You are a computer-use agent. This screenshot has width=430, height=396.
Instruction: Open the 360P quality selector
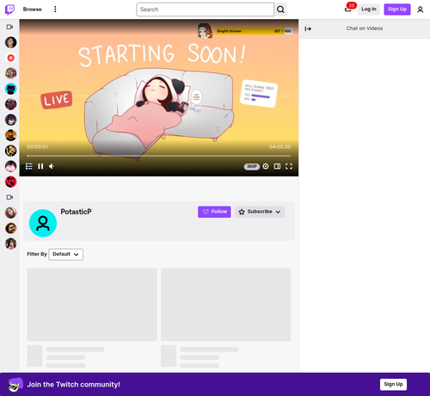coord(252,166)
